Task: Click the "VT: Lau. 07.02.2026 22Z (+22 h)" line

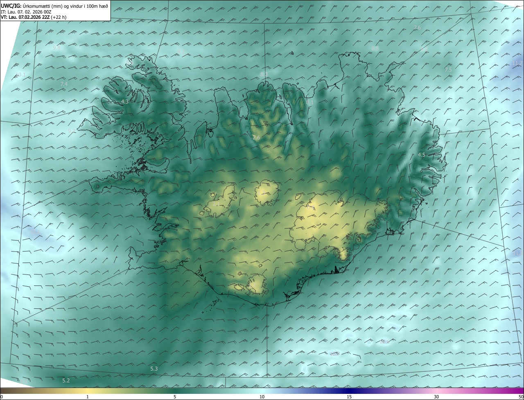Action: pos(34,17)
